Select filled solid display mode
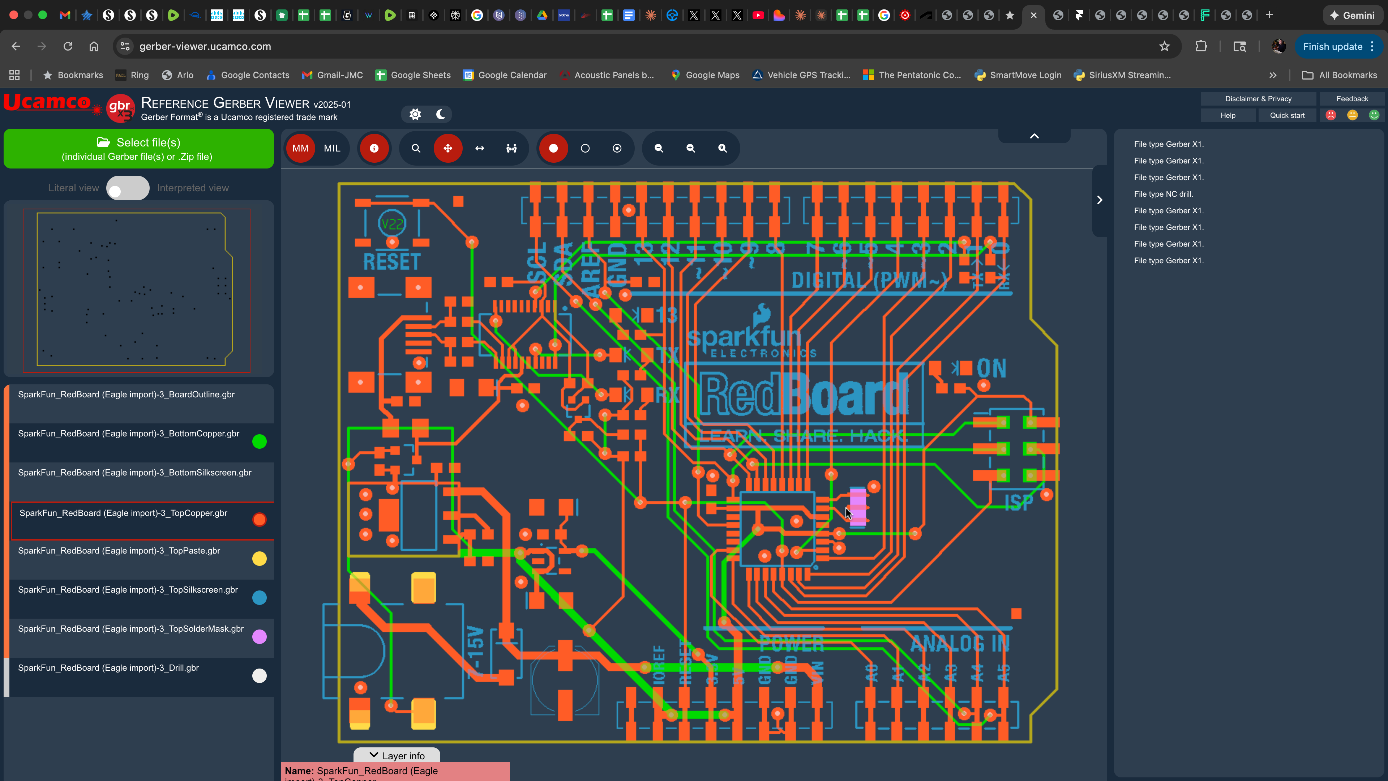This screenshot has height=781, width=1388. click(x=553, y=148)
